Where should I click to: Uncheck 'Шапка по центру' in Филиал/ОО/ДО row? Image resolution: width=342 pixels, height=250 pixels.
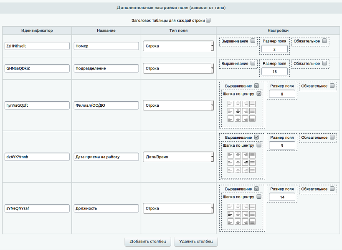click(x=259, y=94)
